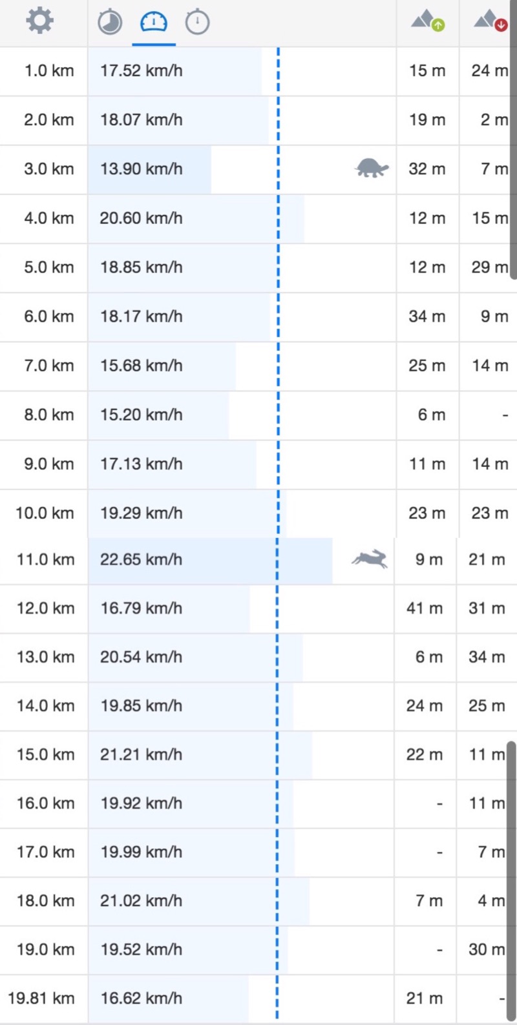Click the turtle slowest split icon
The image size is (517, 1025).
pyautogui.click(x=372, y=168)
